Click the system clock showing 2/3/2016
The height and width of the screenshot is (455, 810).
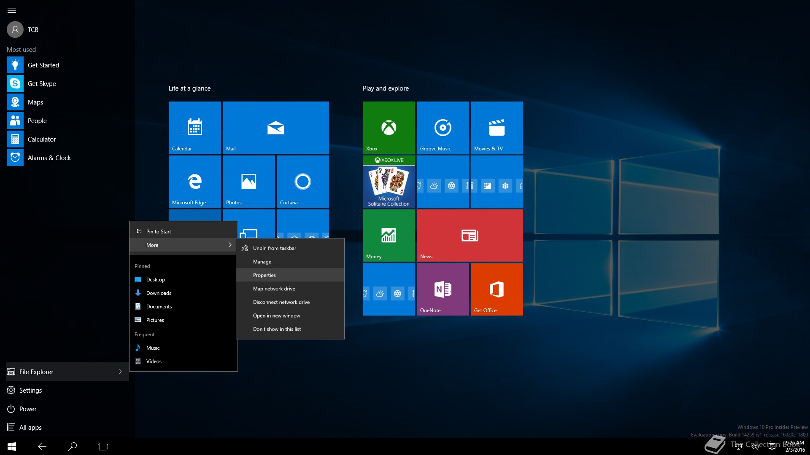click(795, 447)
